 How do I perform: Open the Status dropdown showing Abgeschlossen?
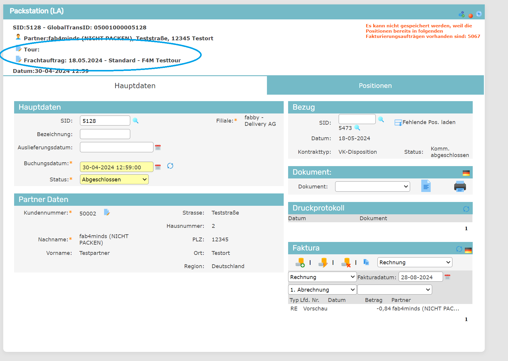(x=114, y=179)
